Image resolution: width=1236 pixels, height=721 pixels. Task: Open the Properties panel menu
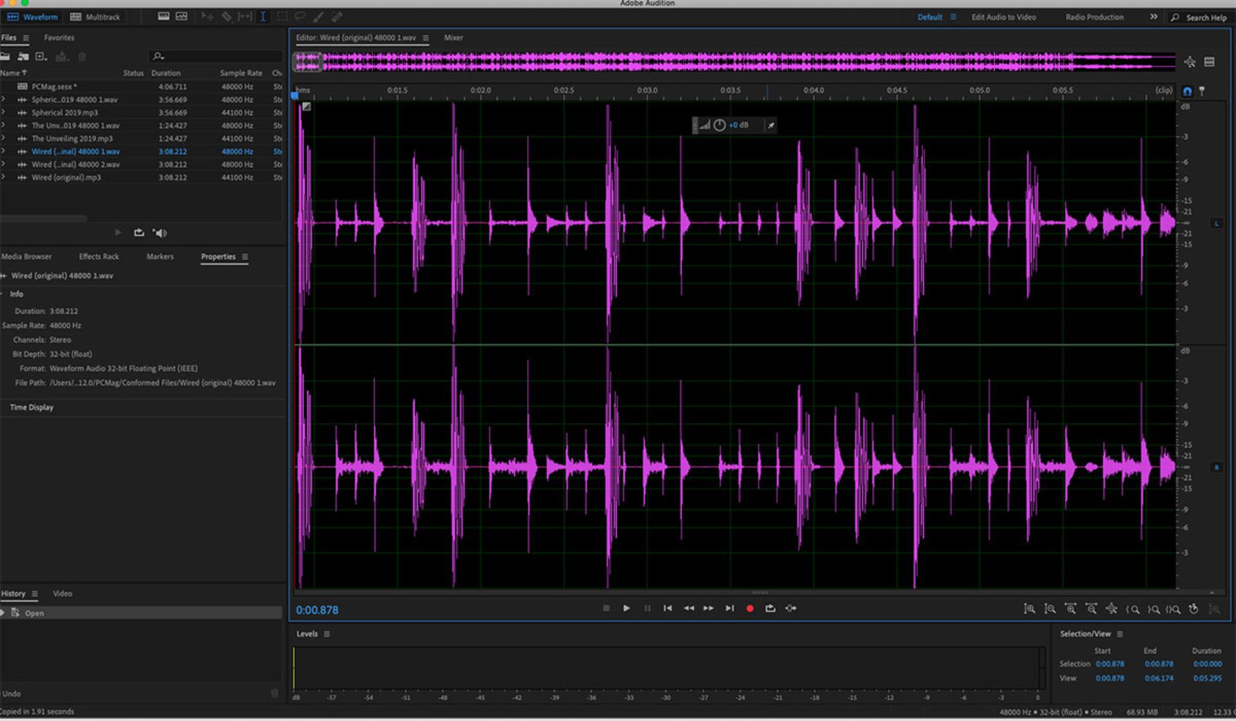point(245,257)
